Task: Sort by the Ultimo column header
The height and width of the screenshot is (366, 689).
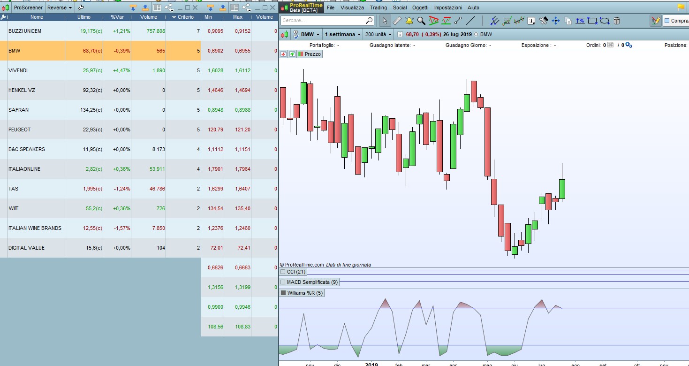Action: (84, 17)
